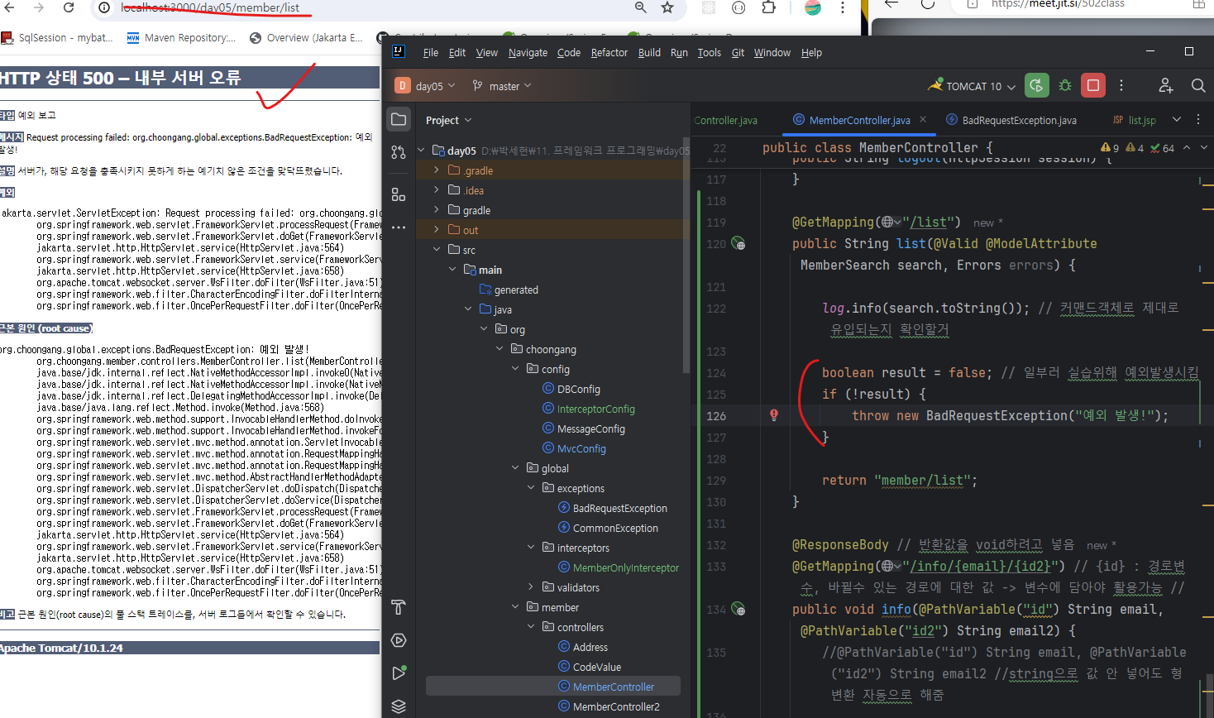Show the hidden editor tabs dropdown
The width and height of the screenshot is (1214, 718).
point(1177,120)
